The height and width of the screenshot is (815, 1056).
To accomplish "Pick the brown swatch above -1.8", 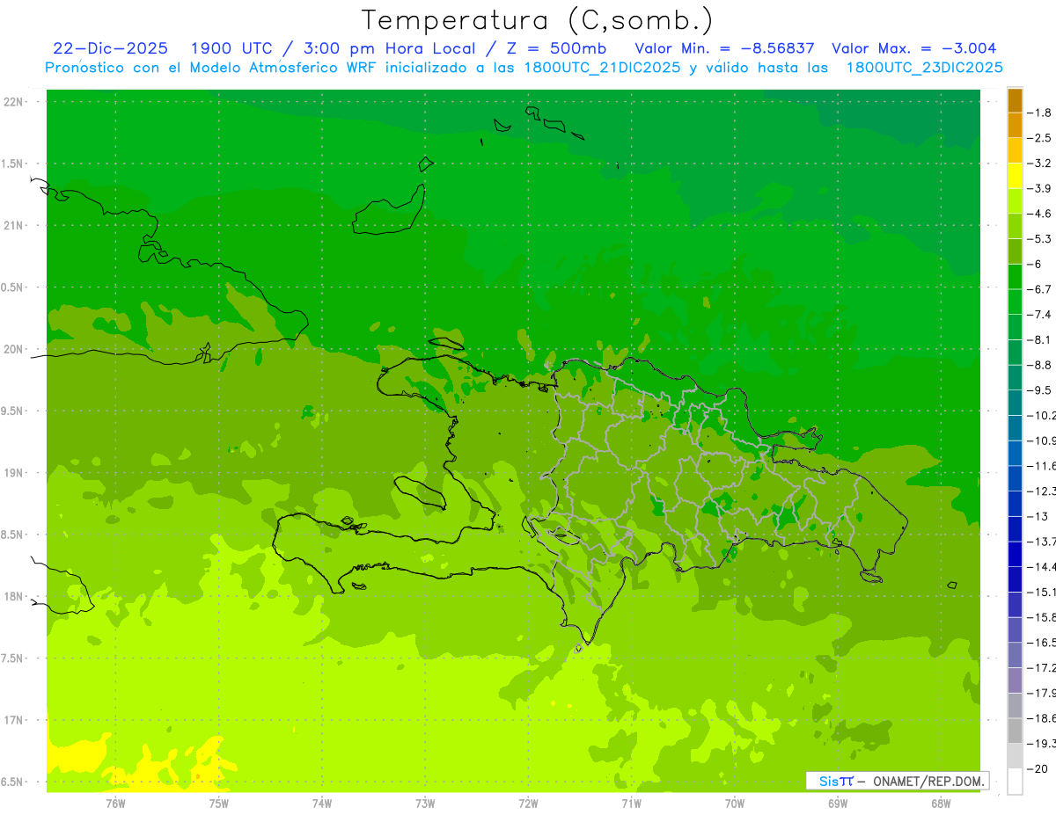I will coord(1015,100).
